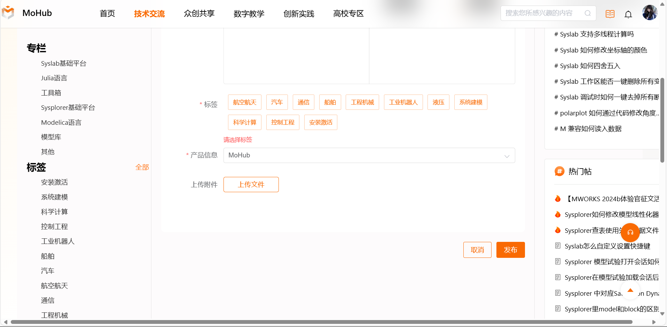Open hot post Syslab怎么自定义设置快捷键
This screenshot has width=667, height=327.
click(x=607, y=246)
